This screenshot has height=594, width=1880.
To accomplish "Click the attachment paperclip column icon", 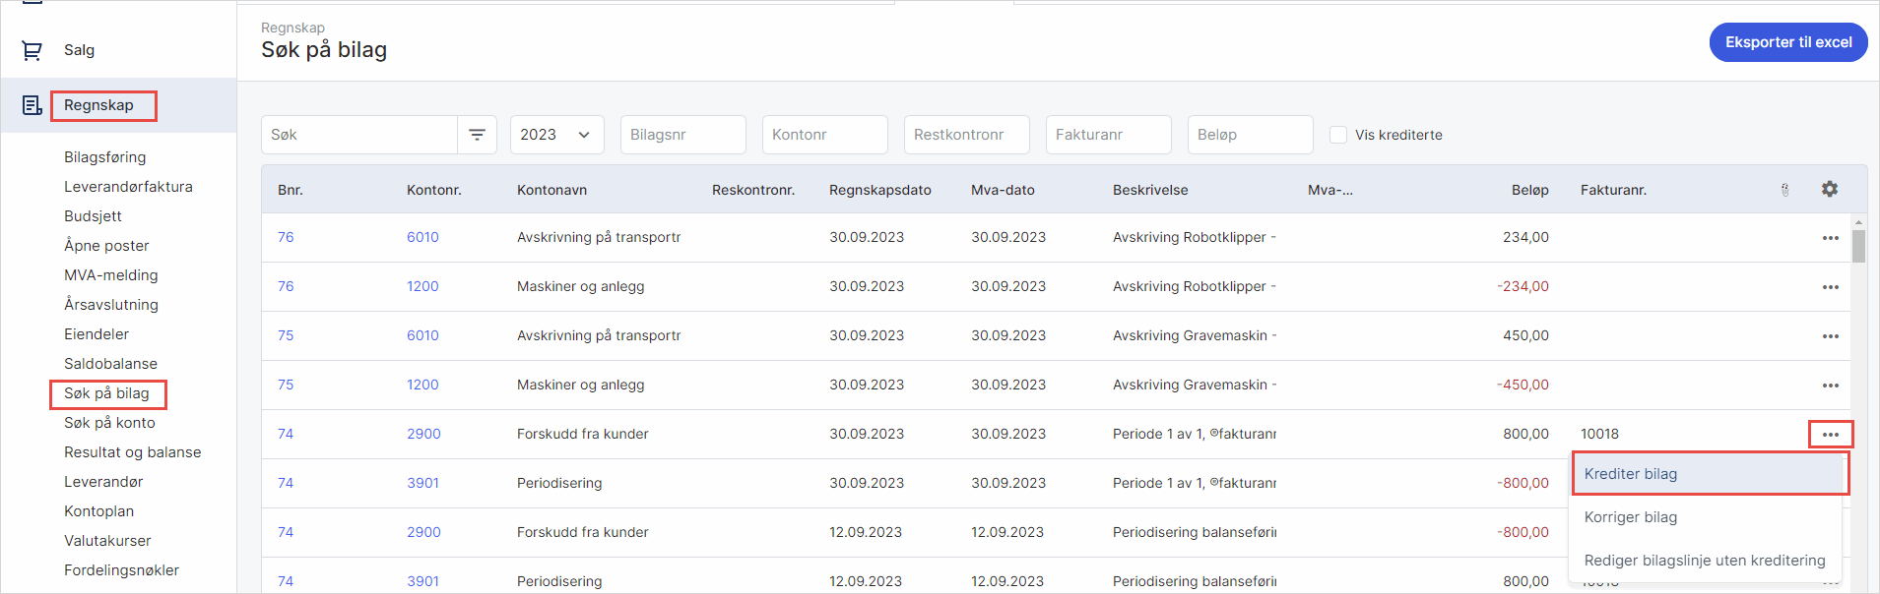I will [1784, 190].
